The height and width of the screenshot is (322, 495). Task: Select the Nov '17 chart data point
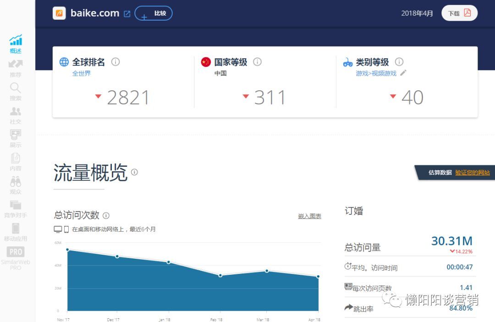[x=67, y=250]
